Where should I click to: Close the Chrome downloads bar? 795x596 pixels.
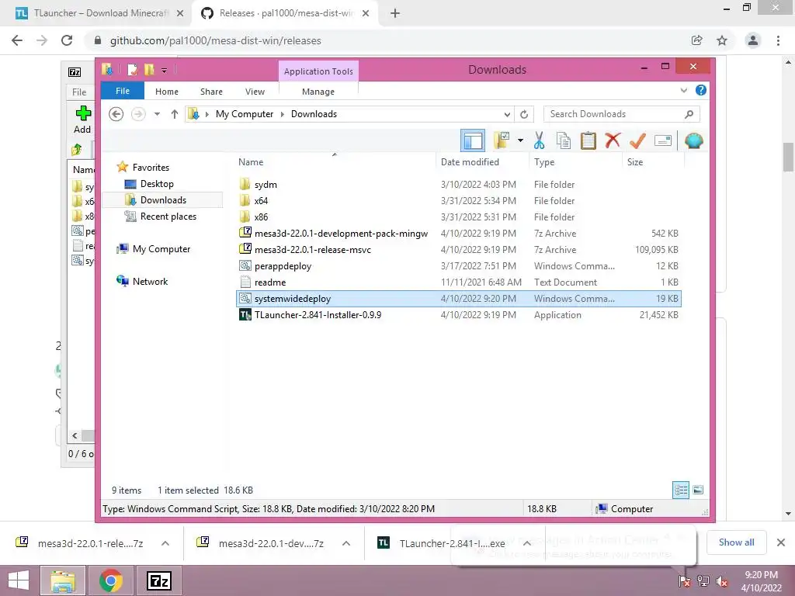point(781,542)
